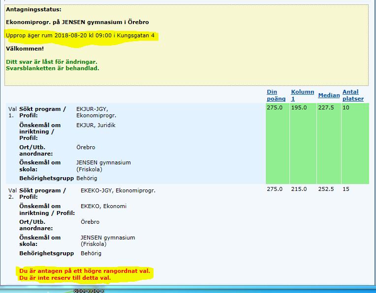The width and height of the screenshot is (376, 293).
Task: Select the 'Upprop äger rum 2018-08-20' line
Action: pos(80,36)
